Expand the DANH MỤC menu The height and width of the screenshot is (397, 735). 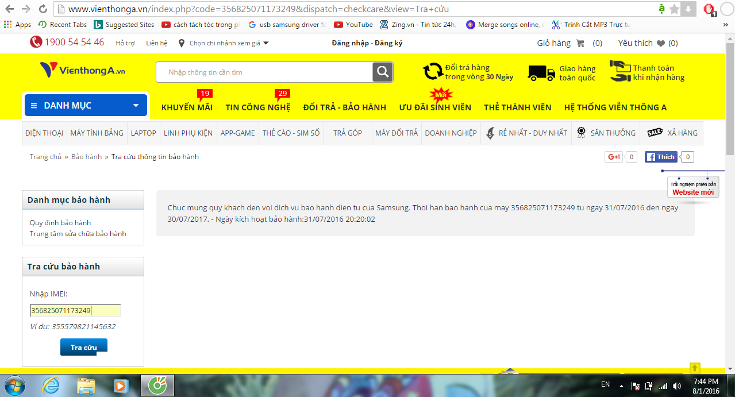click(x=86, y=105)
